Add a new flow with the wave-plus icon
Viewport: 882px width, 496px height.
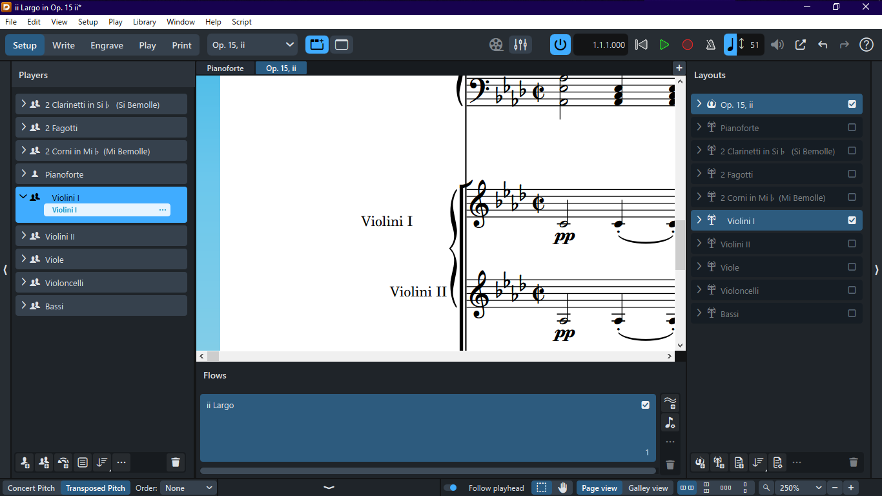click(670, 403)
